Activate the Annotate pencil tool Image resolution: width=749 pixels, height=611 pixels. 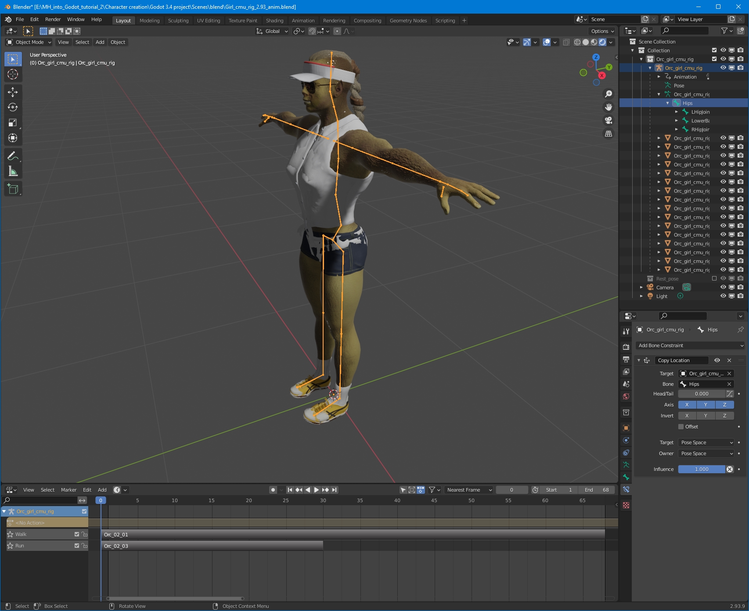[13, 156]
